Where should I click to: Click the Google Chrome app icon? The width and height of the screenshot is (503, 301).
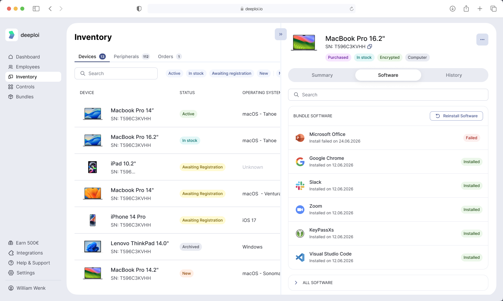(x=300, y=162)
